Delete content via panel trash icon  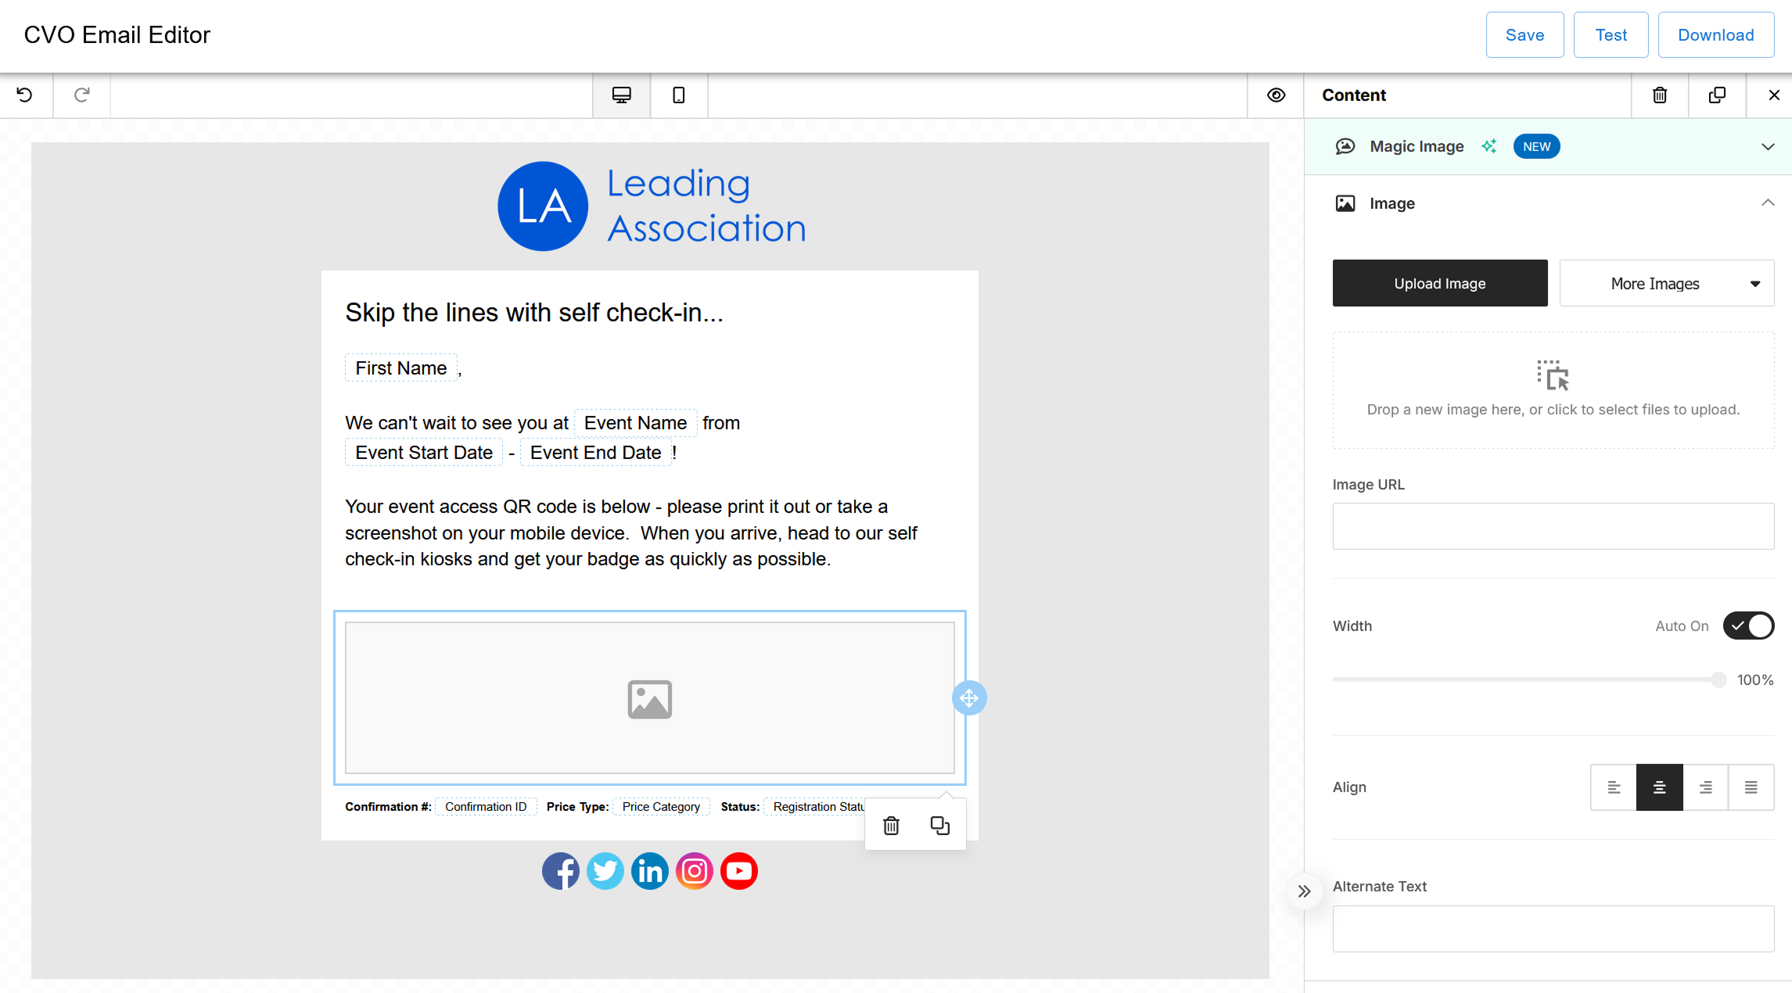(1660, 95)
